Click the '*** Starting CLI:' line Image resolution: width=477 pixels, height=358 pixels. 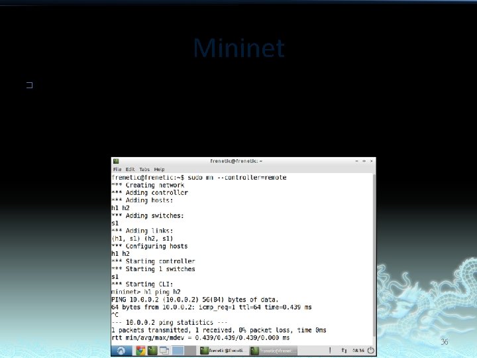tap(142, 284)
